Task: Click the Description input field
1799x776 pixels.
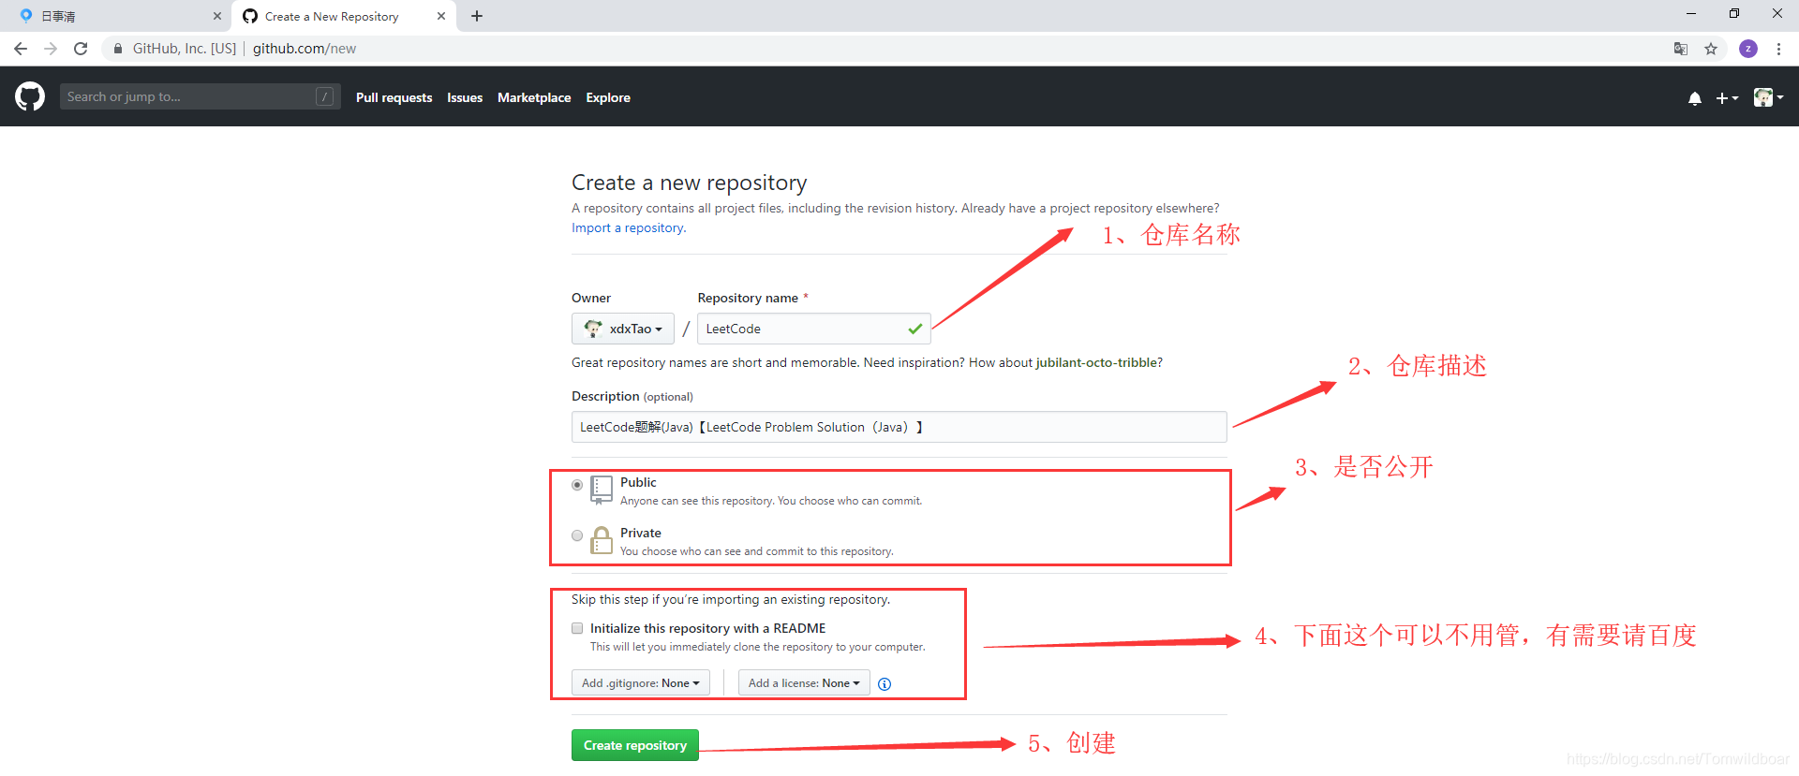Action: (899, 427)
